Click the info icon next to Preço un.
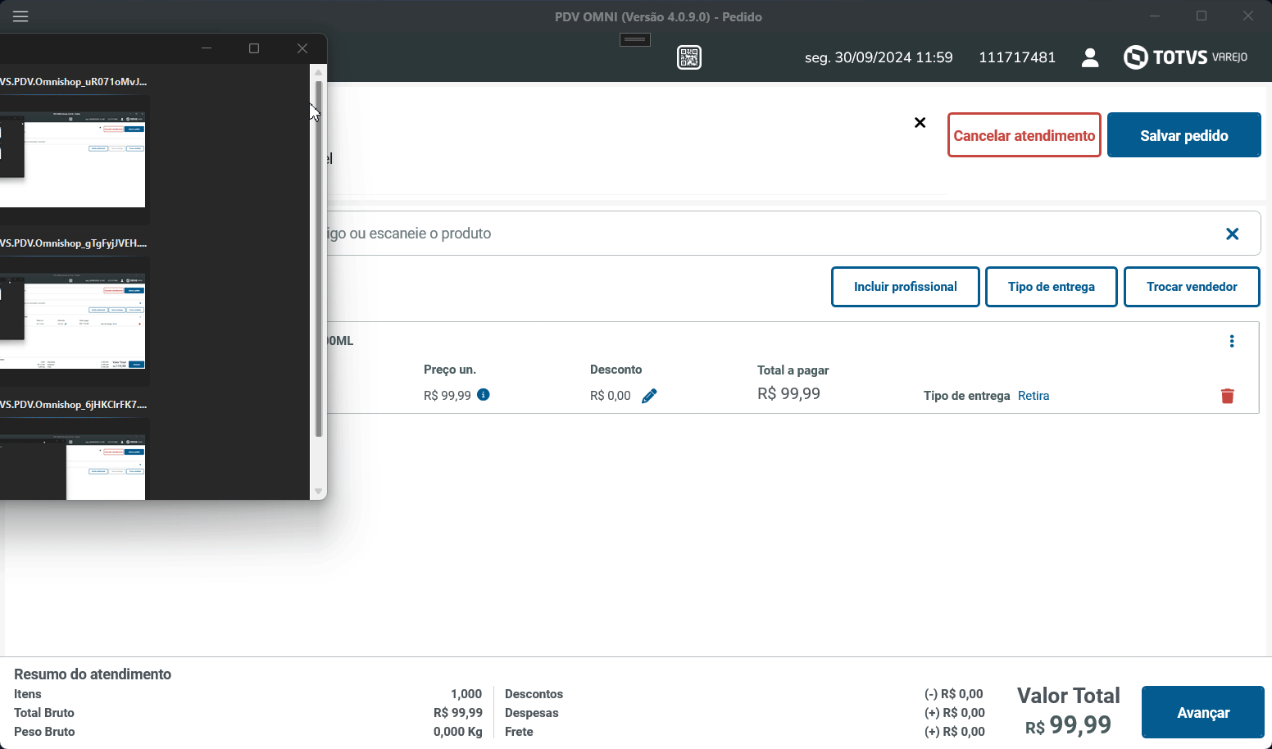 pos(484,395)
